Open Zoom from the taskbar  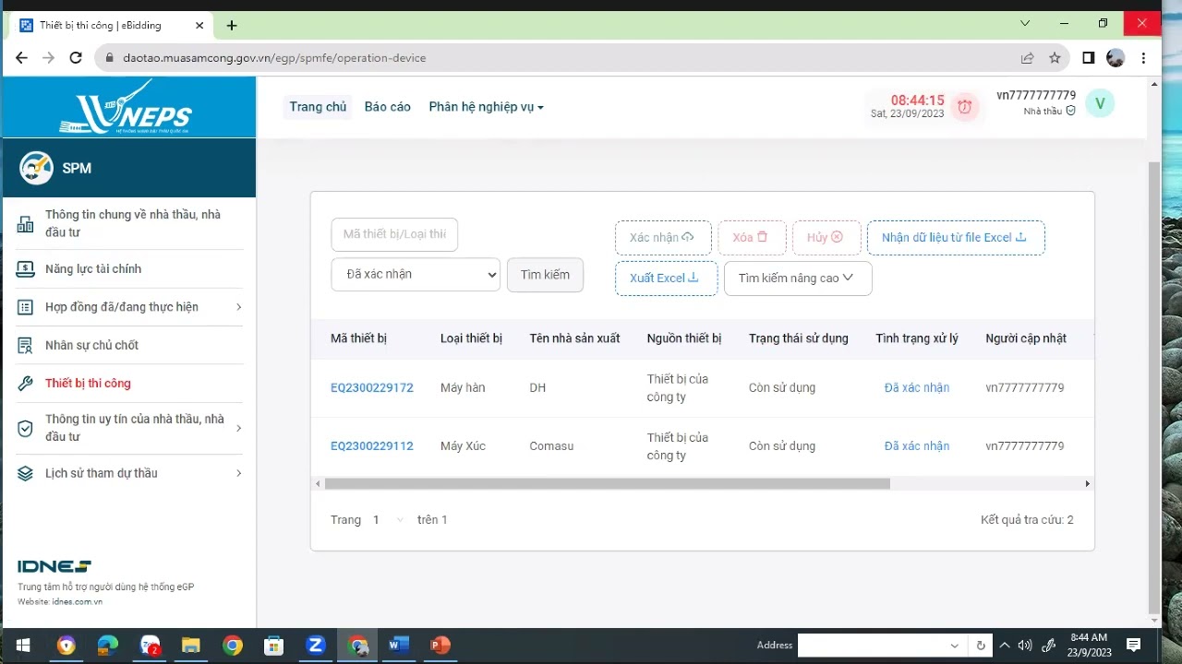(x=316, y=645)
